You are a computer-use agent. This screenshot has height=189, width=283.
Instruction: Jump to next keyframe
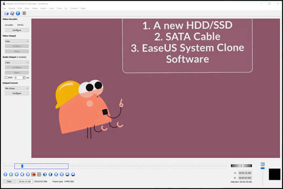[x=28, y=174]
